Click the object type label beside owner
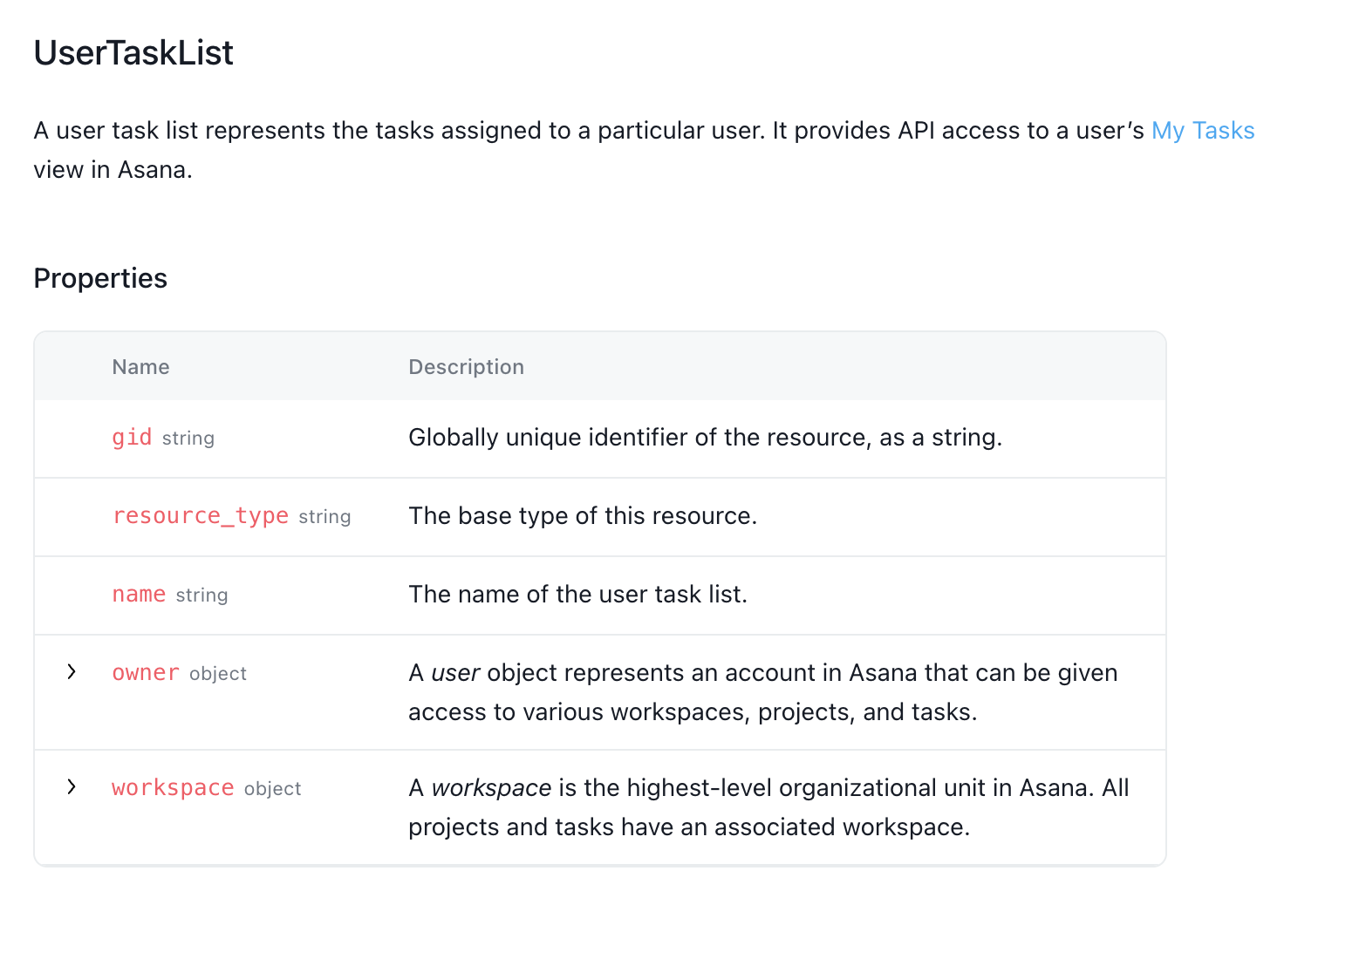The image size is (1366, 966). pyautogui.click(x=218, y=674)
